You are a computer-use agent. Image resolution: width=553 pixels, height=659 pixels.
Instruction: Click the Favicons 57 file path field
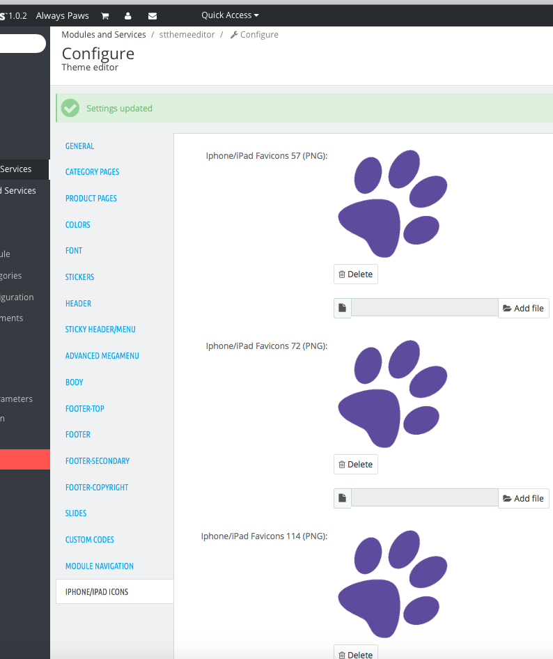pos(424,308)
